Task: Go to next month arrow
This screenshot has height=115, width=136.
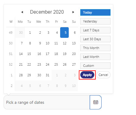Action: pos(73,12)
